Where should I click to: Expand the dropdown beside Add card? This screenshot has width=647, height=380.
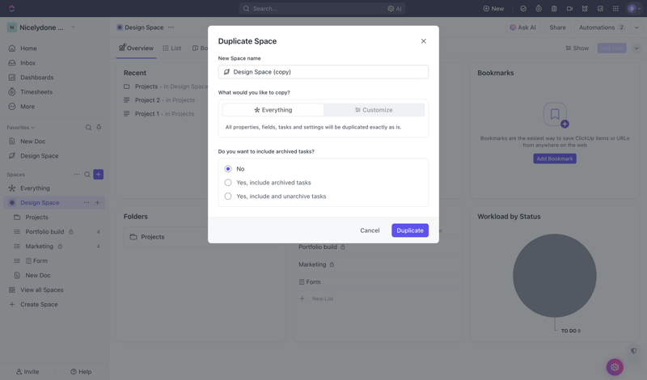[x=636, y=49]
